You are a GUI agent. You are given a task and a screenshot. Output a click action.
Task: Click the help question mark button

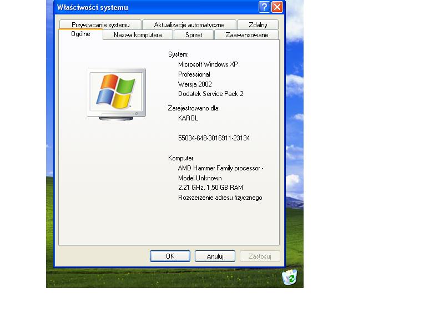tap(264, 7)
